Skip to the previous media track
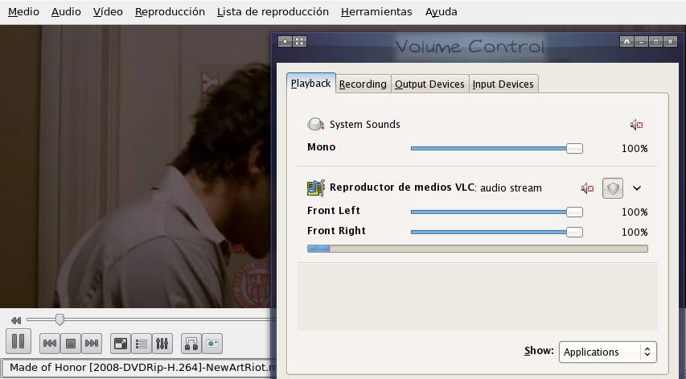Image resolution: width=686 pixels, height=379 pixels. 50,344
